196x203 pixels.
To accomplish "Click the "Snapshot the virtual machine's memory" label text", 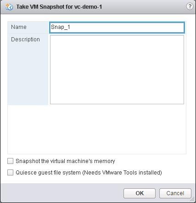I will click(x=65, y=161).
